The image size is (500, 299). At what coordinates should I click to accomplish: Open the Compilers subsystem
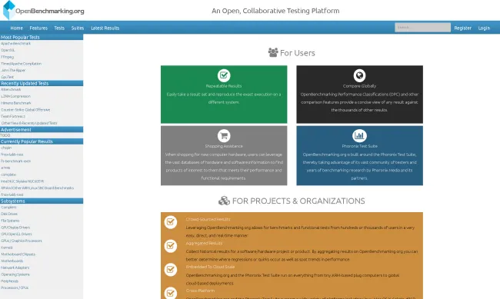click(x=8, y=208)
